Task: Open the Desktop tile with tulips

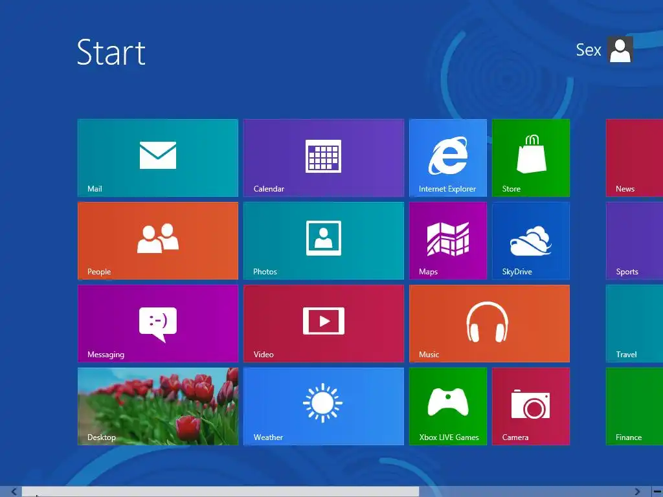Action: 158,406
